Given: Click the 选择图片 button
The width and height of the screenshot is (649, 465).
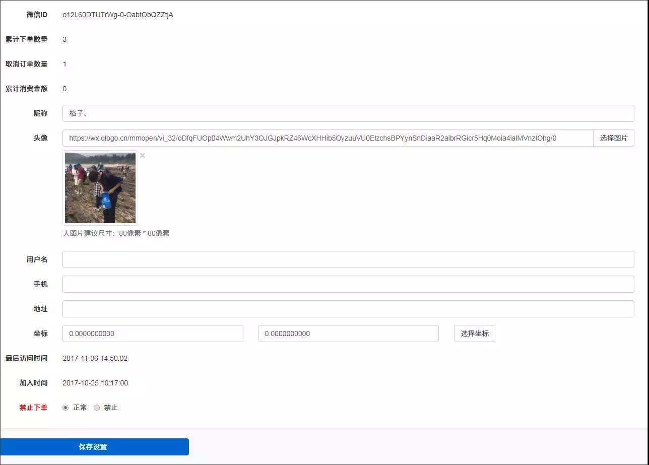Looking at the screenshot, I should click(x=613, y=138).
